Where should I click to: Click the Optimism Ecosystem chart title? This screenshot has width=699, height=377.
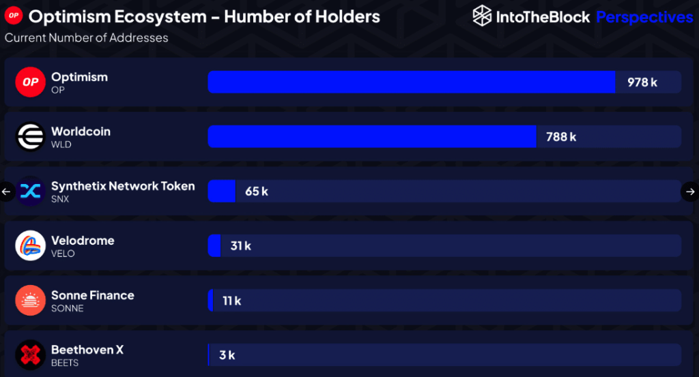tap(205, 16)
